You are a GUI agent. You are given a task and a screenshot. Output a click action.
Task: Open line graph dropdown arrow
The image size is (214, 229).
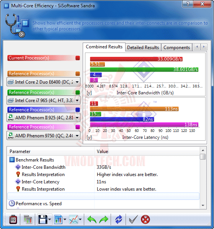point(80,219)
